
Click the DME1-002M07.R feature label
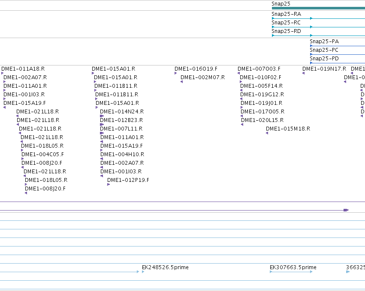[x=202, y=77]
